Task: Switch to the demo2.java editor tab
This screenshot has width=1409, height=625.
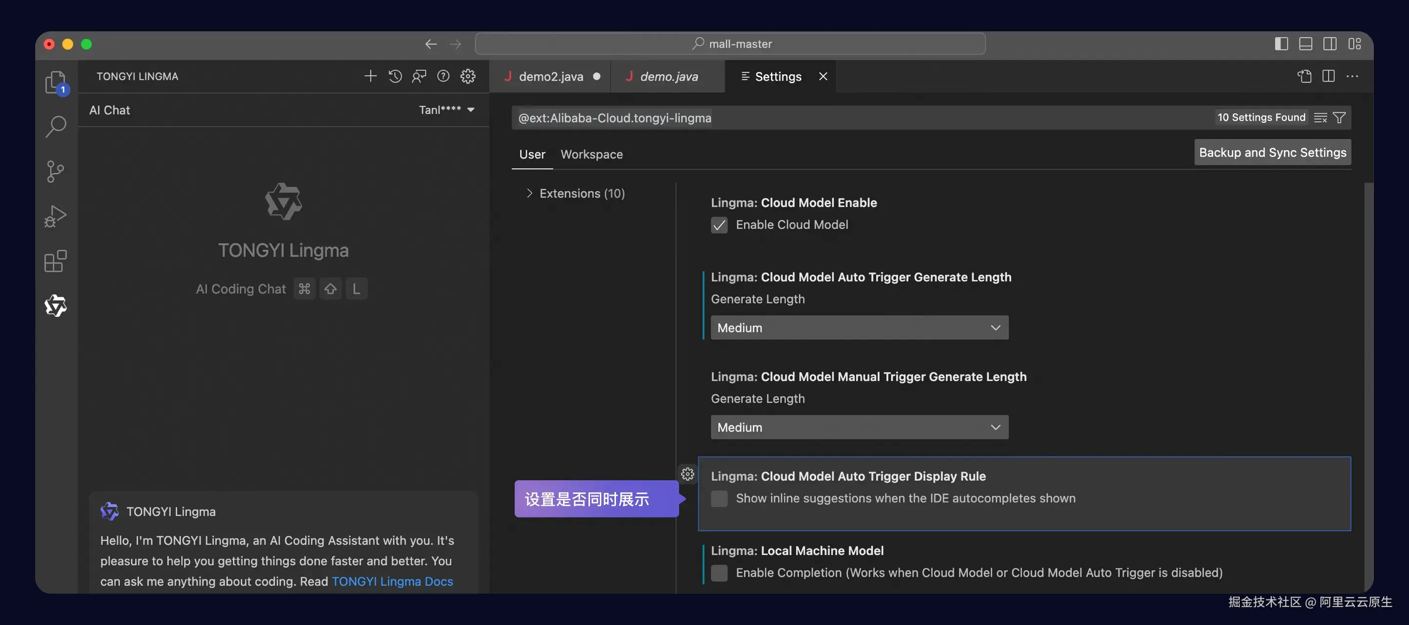Action: click(550, 77)
